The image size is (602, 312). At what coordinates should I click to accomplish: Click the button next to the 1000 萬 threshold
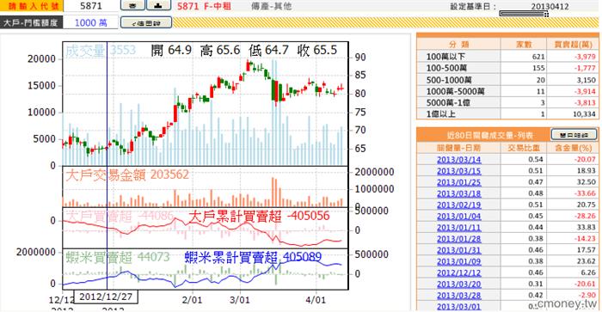coord(146,22)
